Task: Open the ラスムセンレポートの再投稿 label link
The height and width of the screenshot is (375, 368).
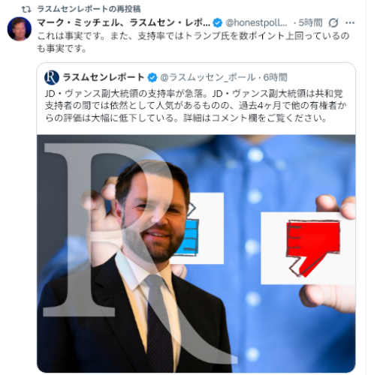Action: (x=89, y=9)
